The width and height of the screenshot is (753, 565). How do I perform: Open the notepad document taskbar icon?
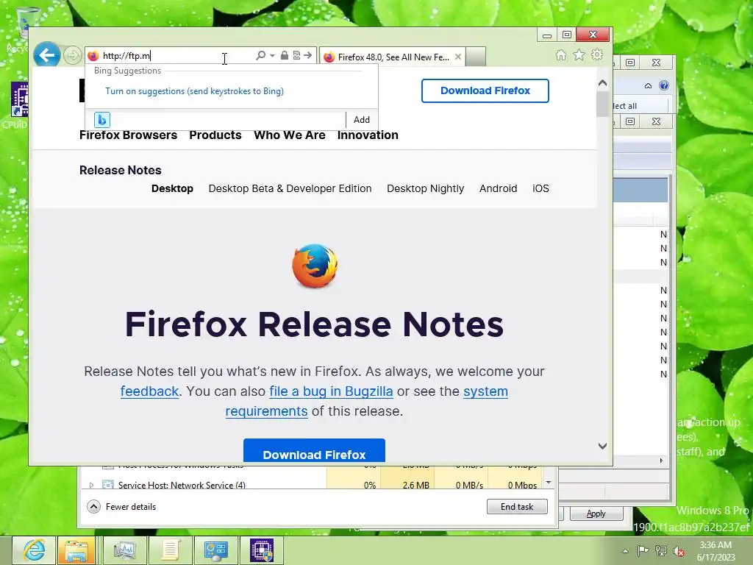click(170, 550)
